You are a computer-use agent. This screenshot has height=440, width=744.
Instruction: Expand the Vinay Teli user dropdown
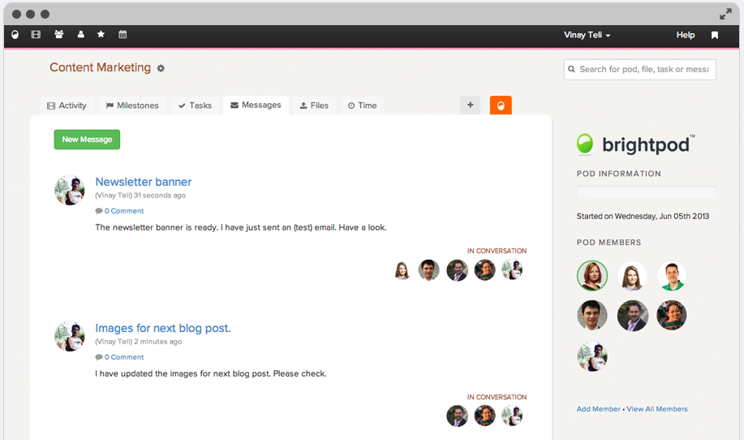587,36
